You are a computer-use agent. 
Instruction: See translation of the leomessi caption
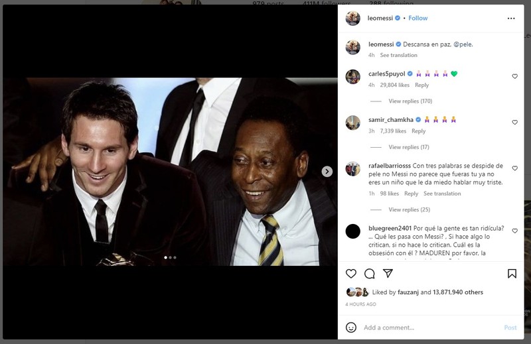pos(398,55)
